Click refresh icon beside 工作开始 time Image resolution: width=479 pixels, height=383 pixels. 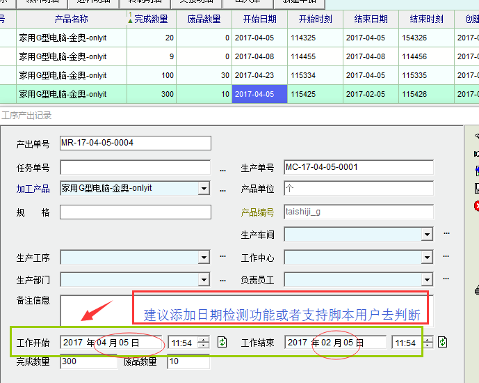[x=222, y=342]
